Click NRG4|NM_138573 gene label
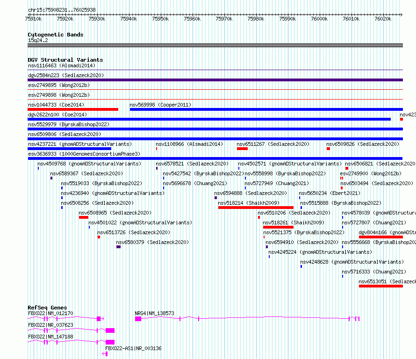Viewport: 416px width, 359px height. (x=154, y=313)
